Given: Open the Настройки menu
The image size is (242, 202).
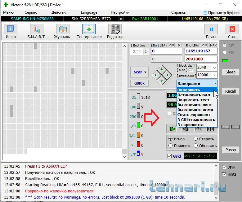Looking at the screenshot, I should (120, 12).
